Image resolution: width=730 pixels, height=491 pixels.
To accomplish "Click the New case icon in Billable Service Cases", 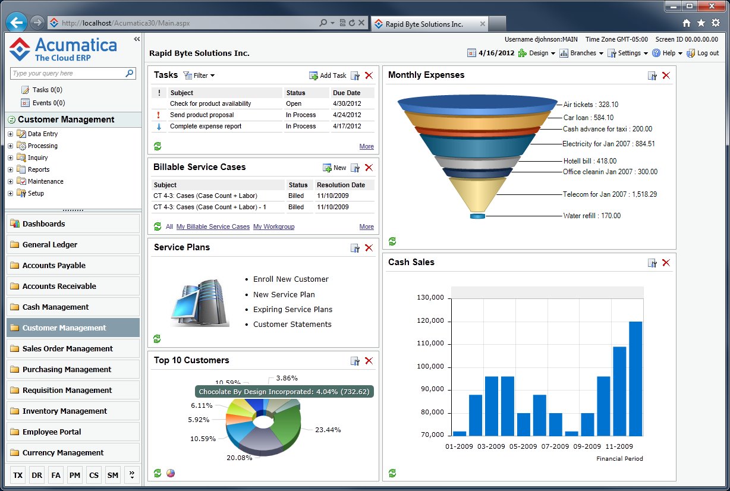I will coord(328,168).
